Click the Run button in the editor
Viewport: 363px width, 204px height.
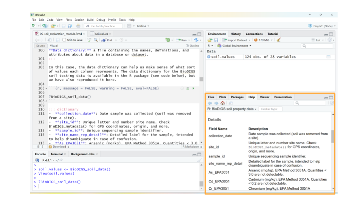[x=184, y=40]
